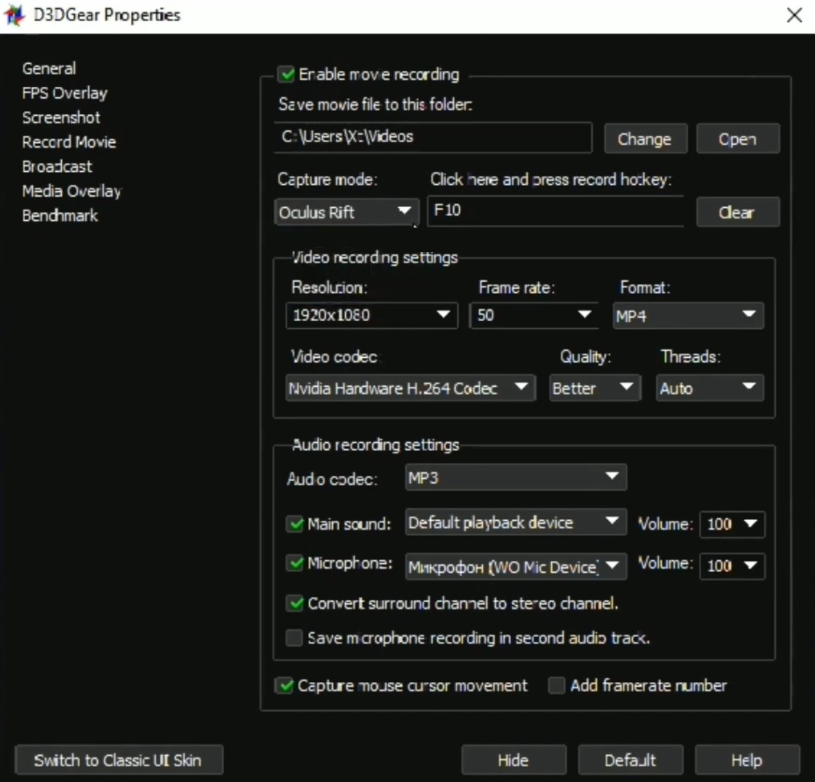Switch to FPS Overlay settings
Image resolution: width=815 pixels, height=782 pixels.
click(x=64, y=93)
